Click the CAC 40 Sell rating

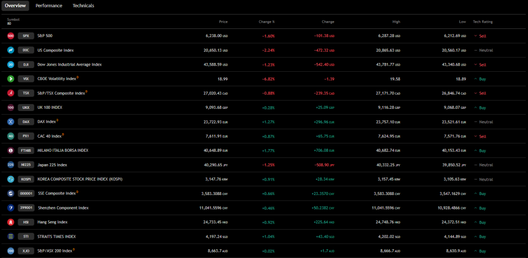pos(480,136)
